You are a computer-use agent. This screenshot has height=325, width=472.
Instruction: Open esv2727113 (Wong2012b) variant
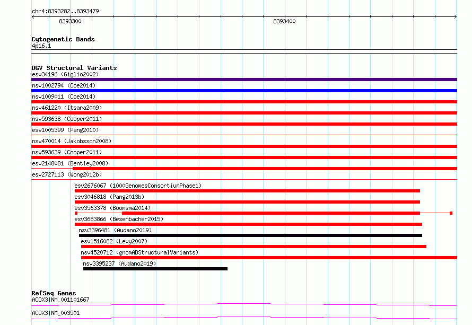(x=67, y=174)
